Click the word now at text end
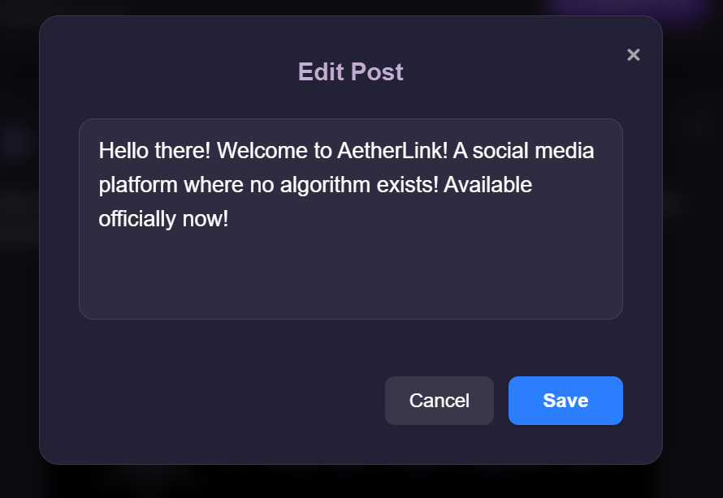Screen dimensions: 723x498 pos(207,219)
